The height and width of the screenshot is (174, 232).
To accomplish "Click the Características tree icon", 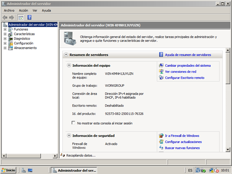I will pos(10,34).
